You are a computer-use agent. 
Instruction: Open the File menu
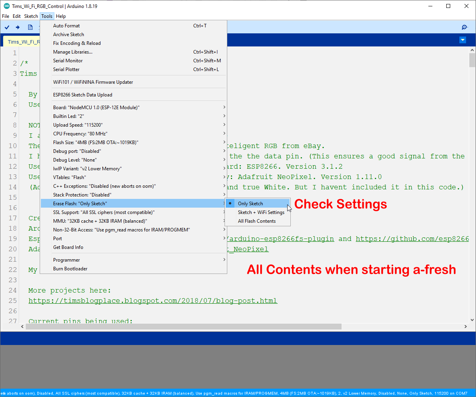[6, 16]
